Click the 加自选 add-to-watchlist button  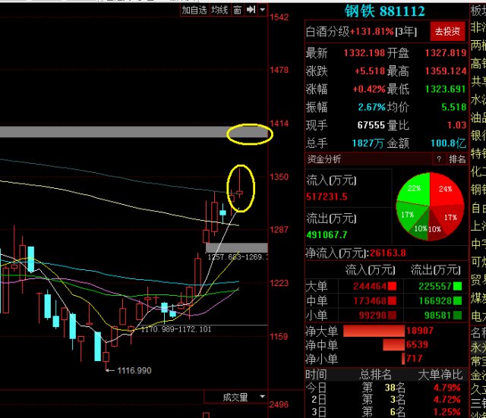[x=194, y=10]
